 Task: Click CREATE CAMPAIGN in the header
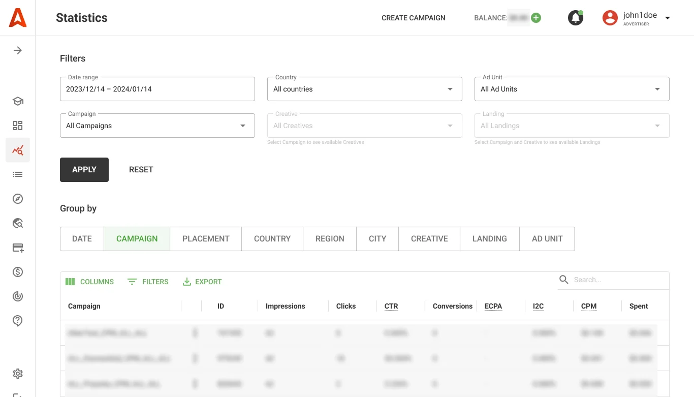pos(413,18)
